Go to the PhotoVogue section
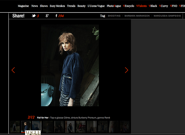185x135 pixels. pos(114,6)
